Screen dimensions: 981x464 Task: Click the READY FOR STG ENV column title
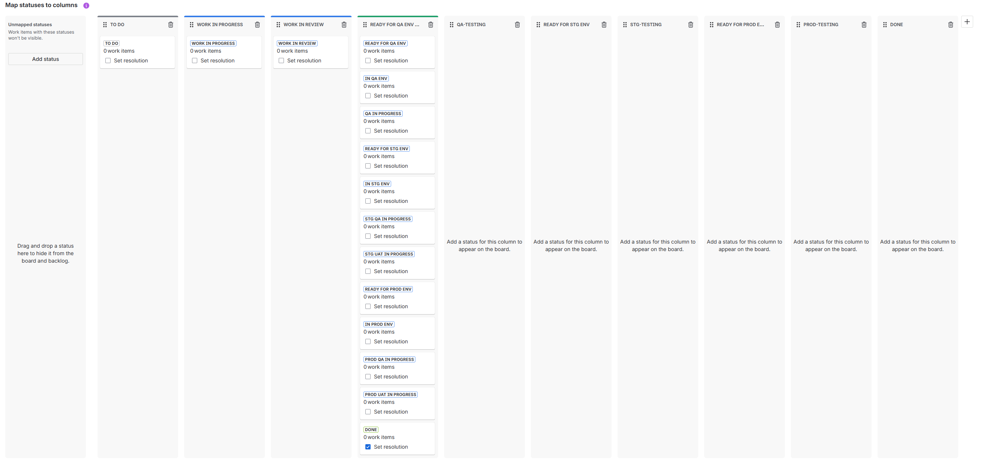point(566,25)
